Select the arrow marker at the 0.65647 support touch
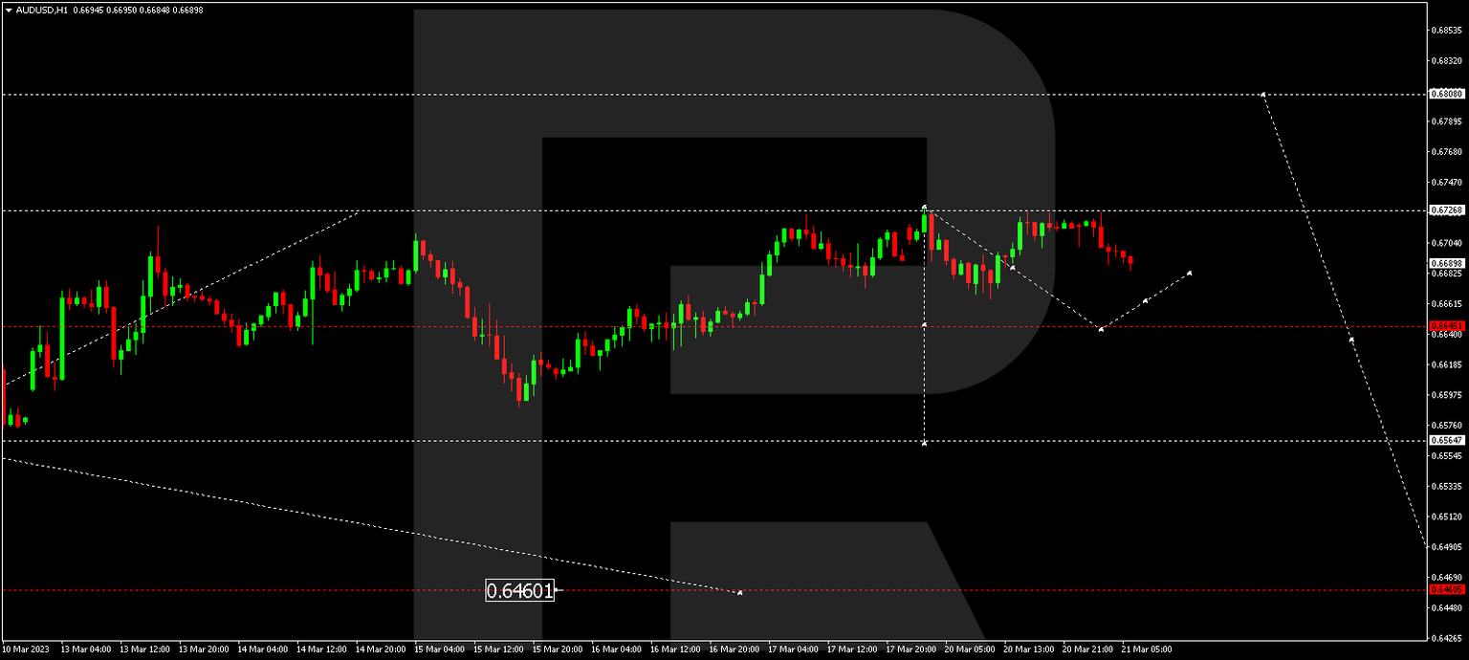 pos(924,443)
